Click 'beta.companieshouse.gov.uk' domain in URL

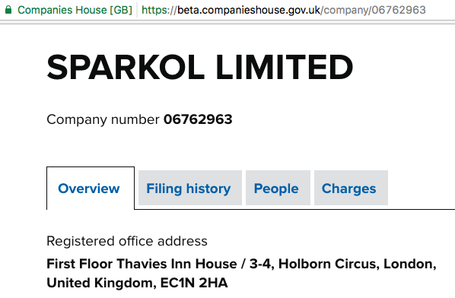coord(249,10)
